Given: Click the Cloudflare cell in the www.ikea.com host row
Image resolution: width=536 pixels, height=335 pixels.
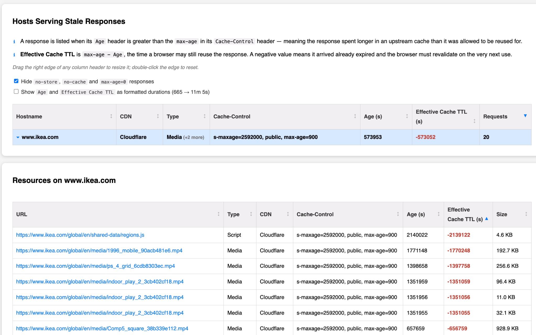Looking at the screenshot, I should click(x=139, y=137).
